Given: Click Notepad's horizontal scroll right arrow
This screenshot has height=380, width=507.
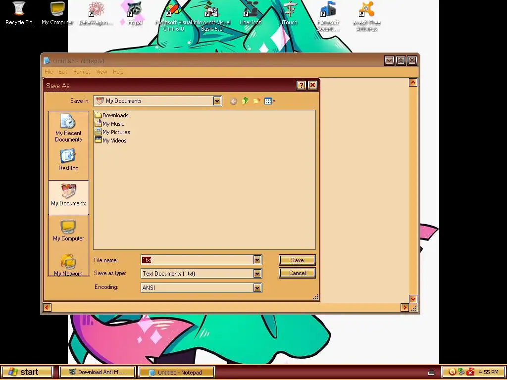Looking at the screenshot, I should coord(405,307).
